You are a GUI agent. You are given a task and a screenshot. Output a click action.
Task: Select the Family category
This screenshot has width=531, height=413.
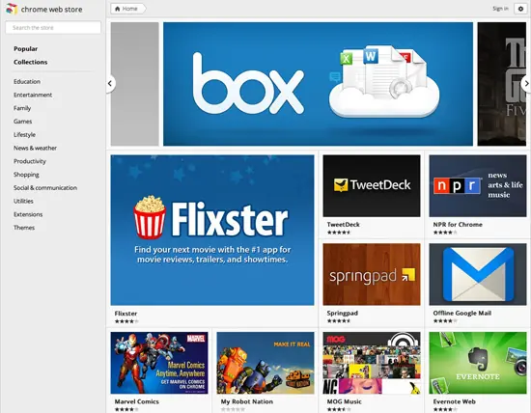(22, 108)
